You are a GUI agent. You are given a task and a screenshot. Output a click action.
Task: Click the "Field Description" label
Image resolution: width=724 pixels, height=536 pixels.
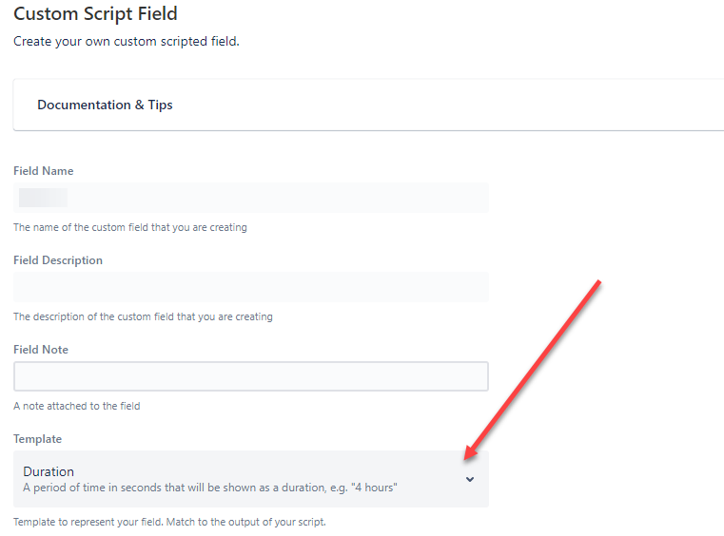[x=58, y=260]
